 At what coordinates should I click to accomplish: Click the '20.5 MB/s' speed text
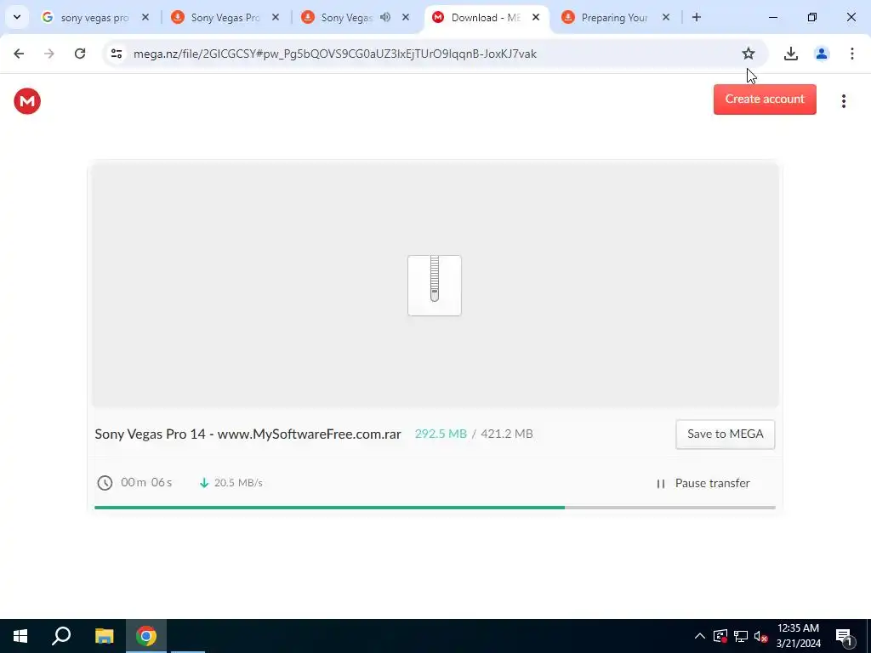pos(238,483)
